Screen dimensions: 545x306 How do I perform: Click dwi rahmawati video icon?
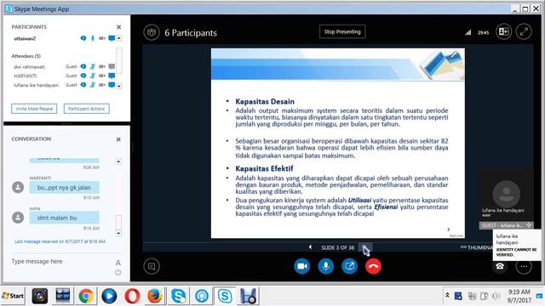102,66
